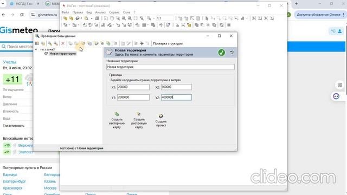Reload the gismeteo page in Chrome

(22, 15)
